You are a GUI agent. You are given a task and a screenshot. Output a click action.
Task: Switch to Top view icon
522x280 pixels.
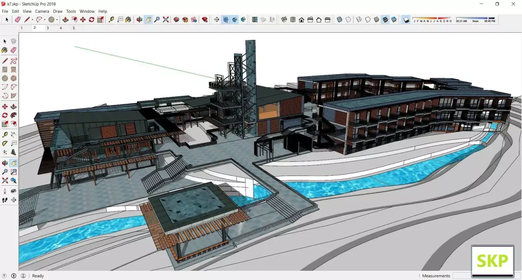[292, 20]
